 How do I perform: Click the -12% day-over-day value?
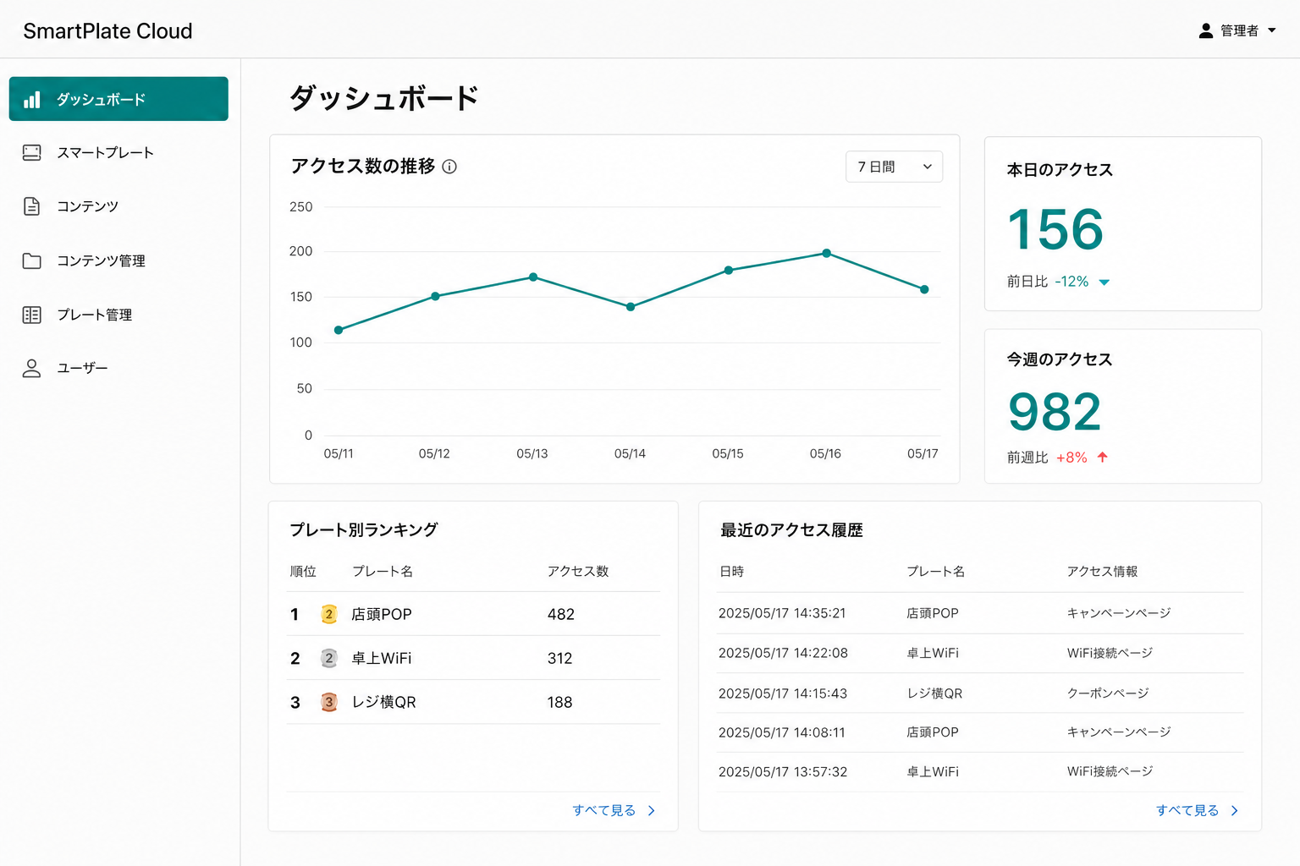click(x=1071, y=282)
